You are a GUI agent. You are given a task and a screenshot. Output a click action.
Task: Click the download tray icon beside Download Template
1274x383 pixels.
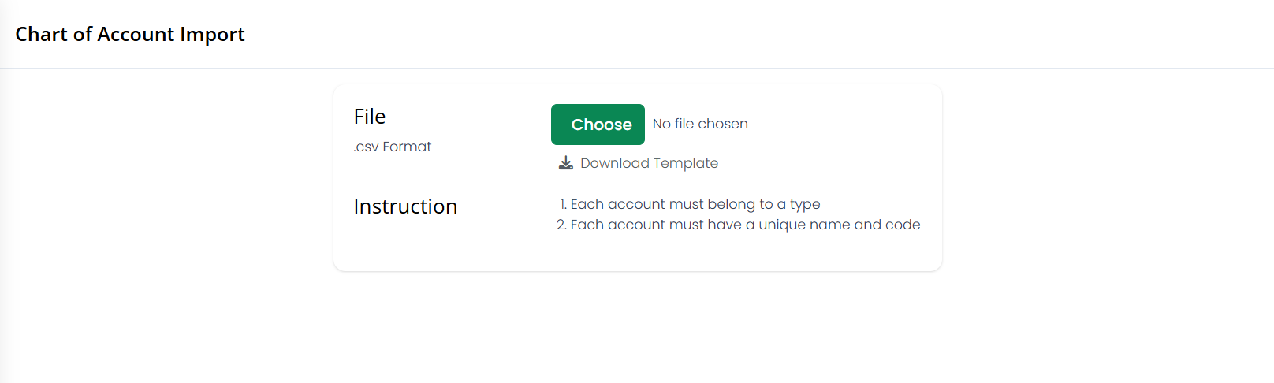click(x=565, y=163)
